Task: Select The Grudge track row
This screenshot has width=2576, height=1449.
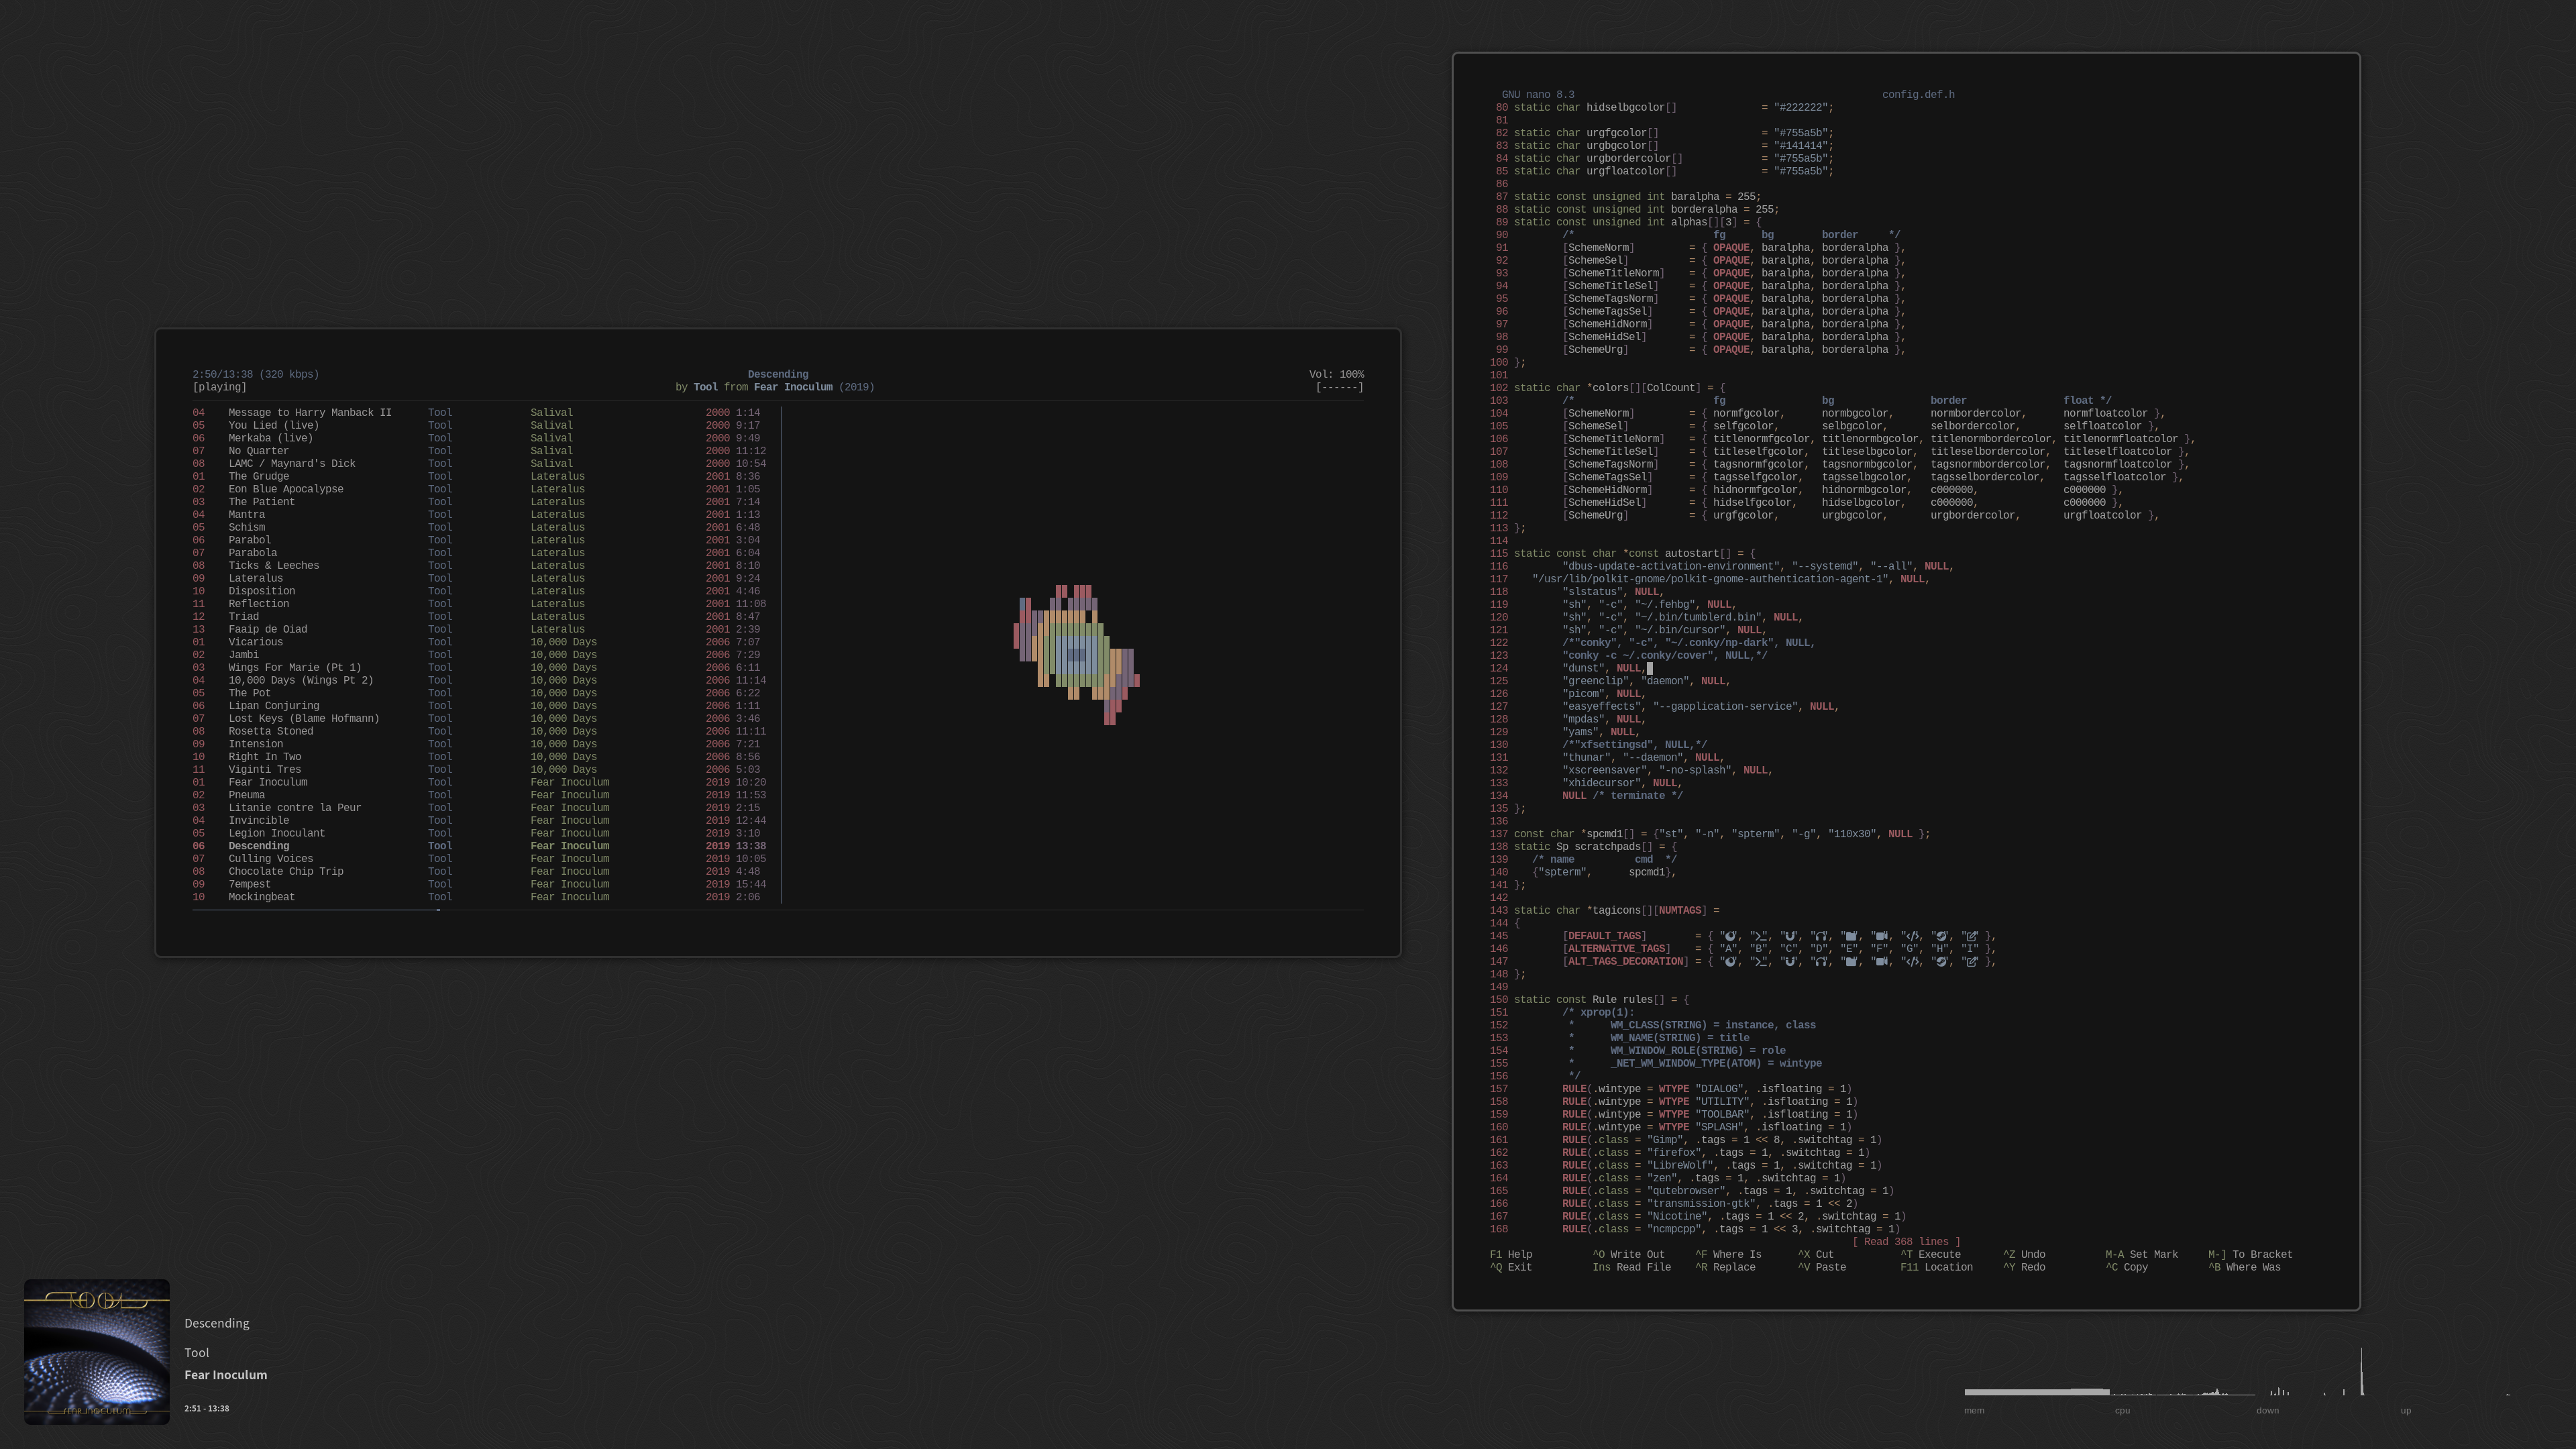Action: 480,476
